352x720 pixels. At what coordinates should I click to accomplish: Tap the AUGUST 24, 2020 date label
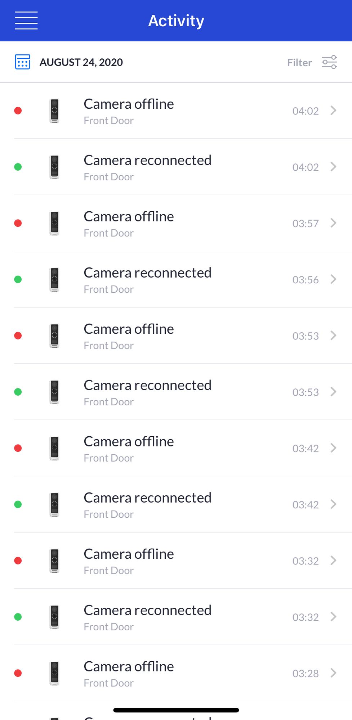click(81, 62)
